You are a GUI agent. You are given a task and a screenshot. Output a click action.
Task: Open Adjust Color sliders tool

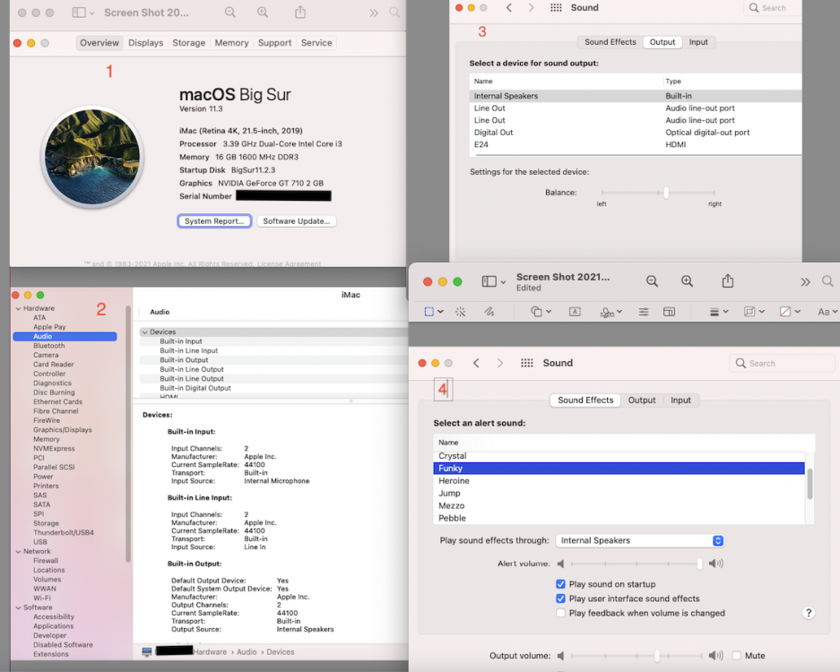pyautogui.click(x=644, y=312)
